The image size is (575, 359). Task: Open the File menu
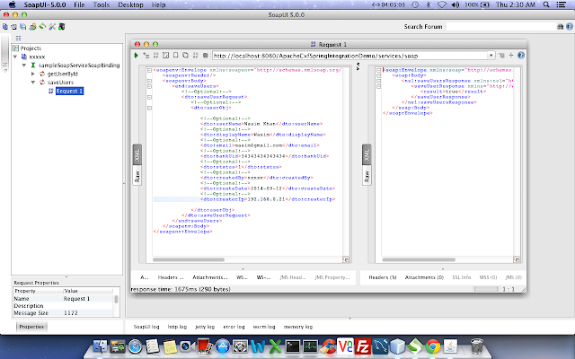pyautogui.click(x=79, y=4)
